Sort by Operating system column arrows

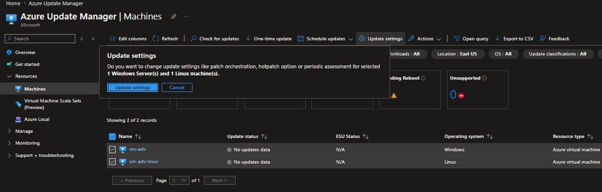coord(490,137)
